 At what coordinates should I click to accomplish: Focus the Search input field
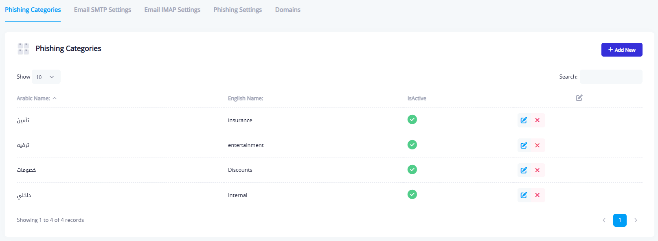click(x=611, y=77)
